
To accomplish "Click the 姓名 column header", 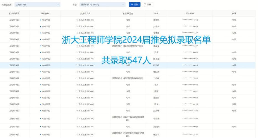I will pyautogui.click(x=156, y=14).
